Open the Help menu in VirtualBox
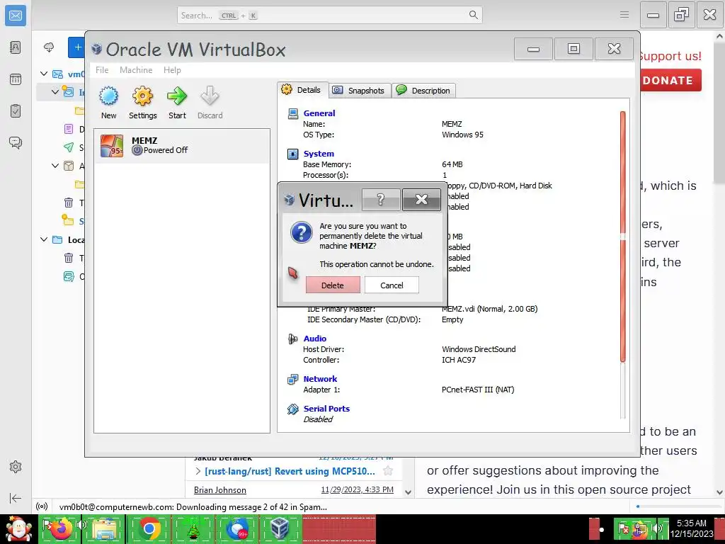The width and height of the screenshot is (725, 544). click(172, 70)
